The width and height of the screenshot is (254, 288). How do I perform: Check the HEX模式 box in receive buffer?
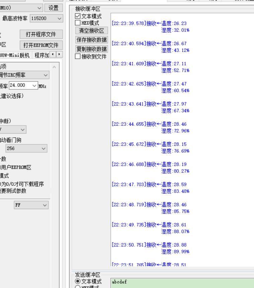(x=78, y=23)
